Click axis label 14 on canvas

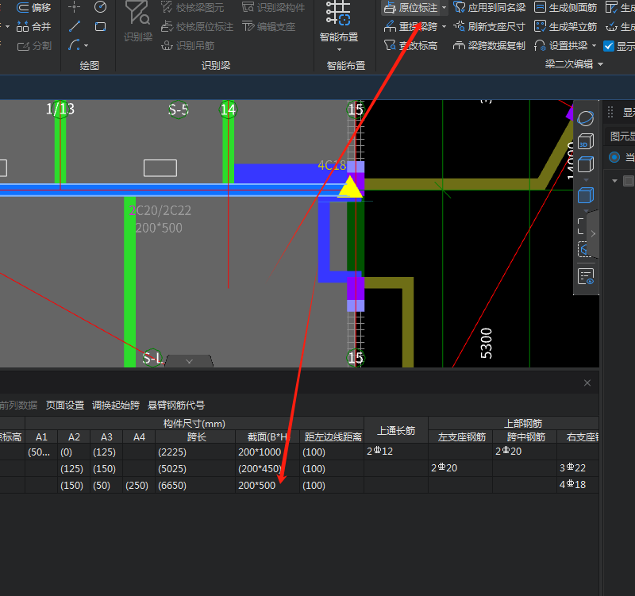(228, 110)
